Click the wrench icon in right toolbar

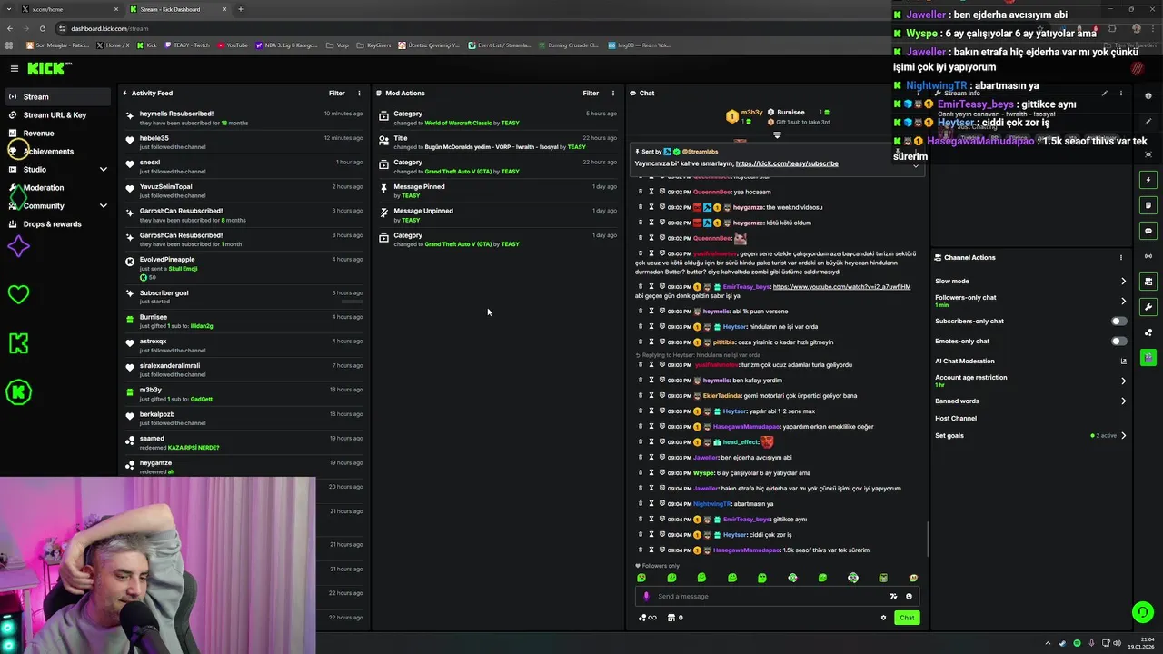point(1148,307)
